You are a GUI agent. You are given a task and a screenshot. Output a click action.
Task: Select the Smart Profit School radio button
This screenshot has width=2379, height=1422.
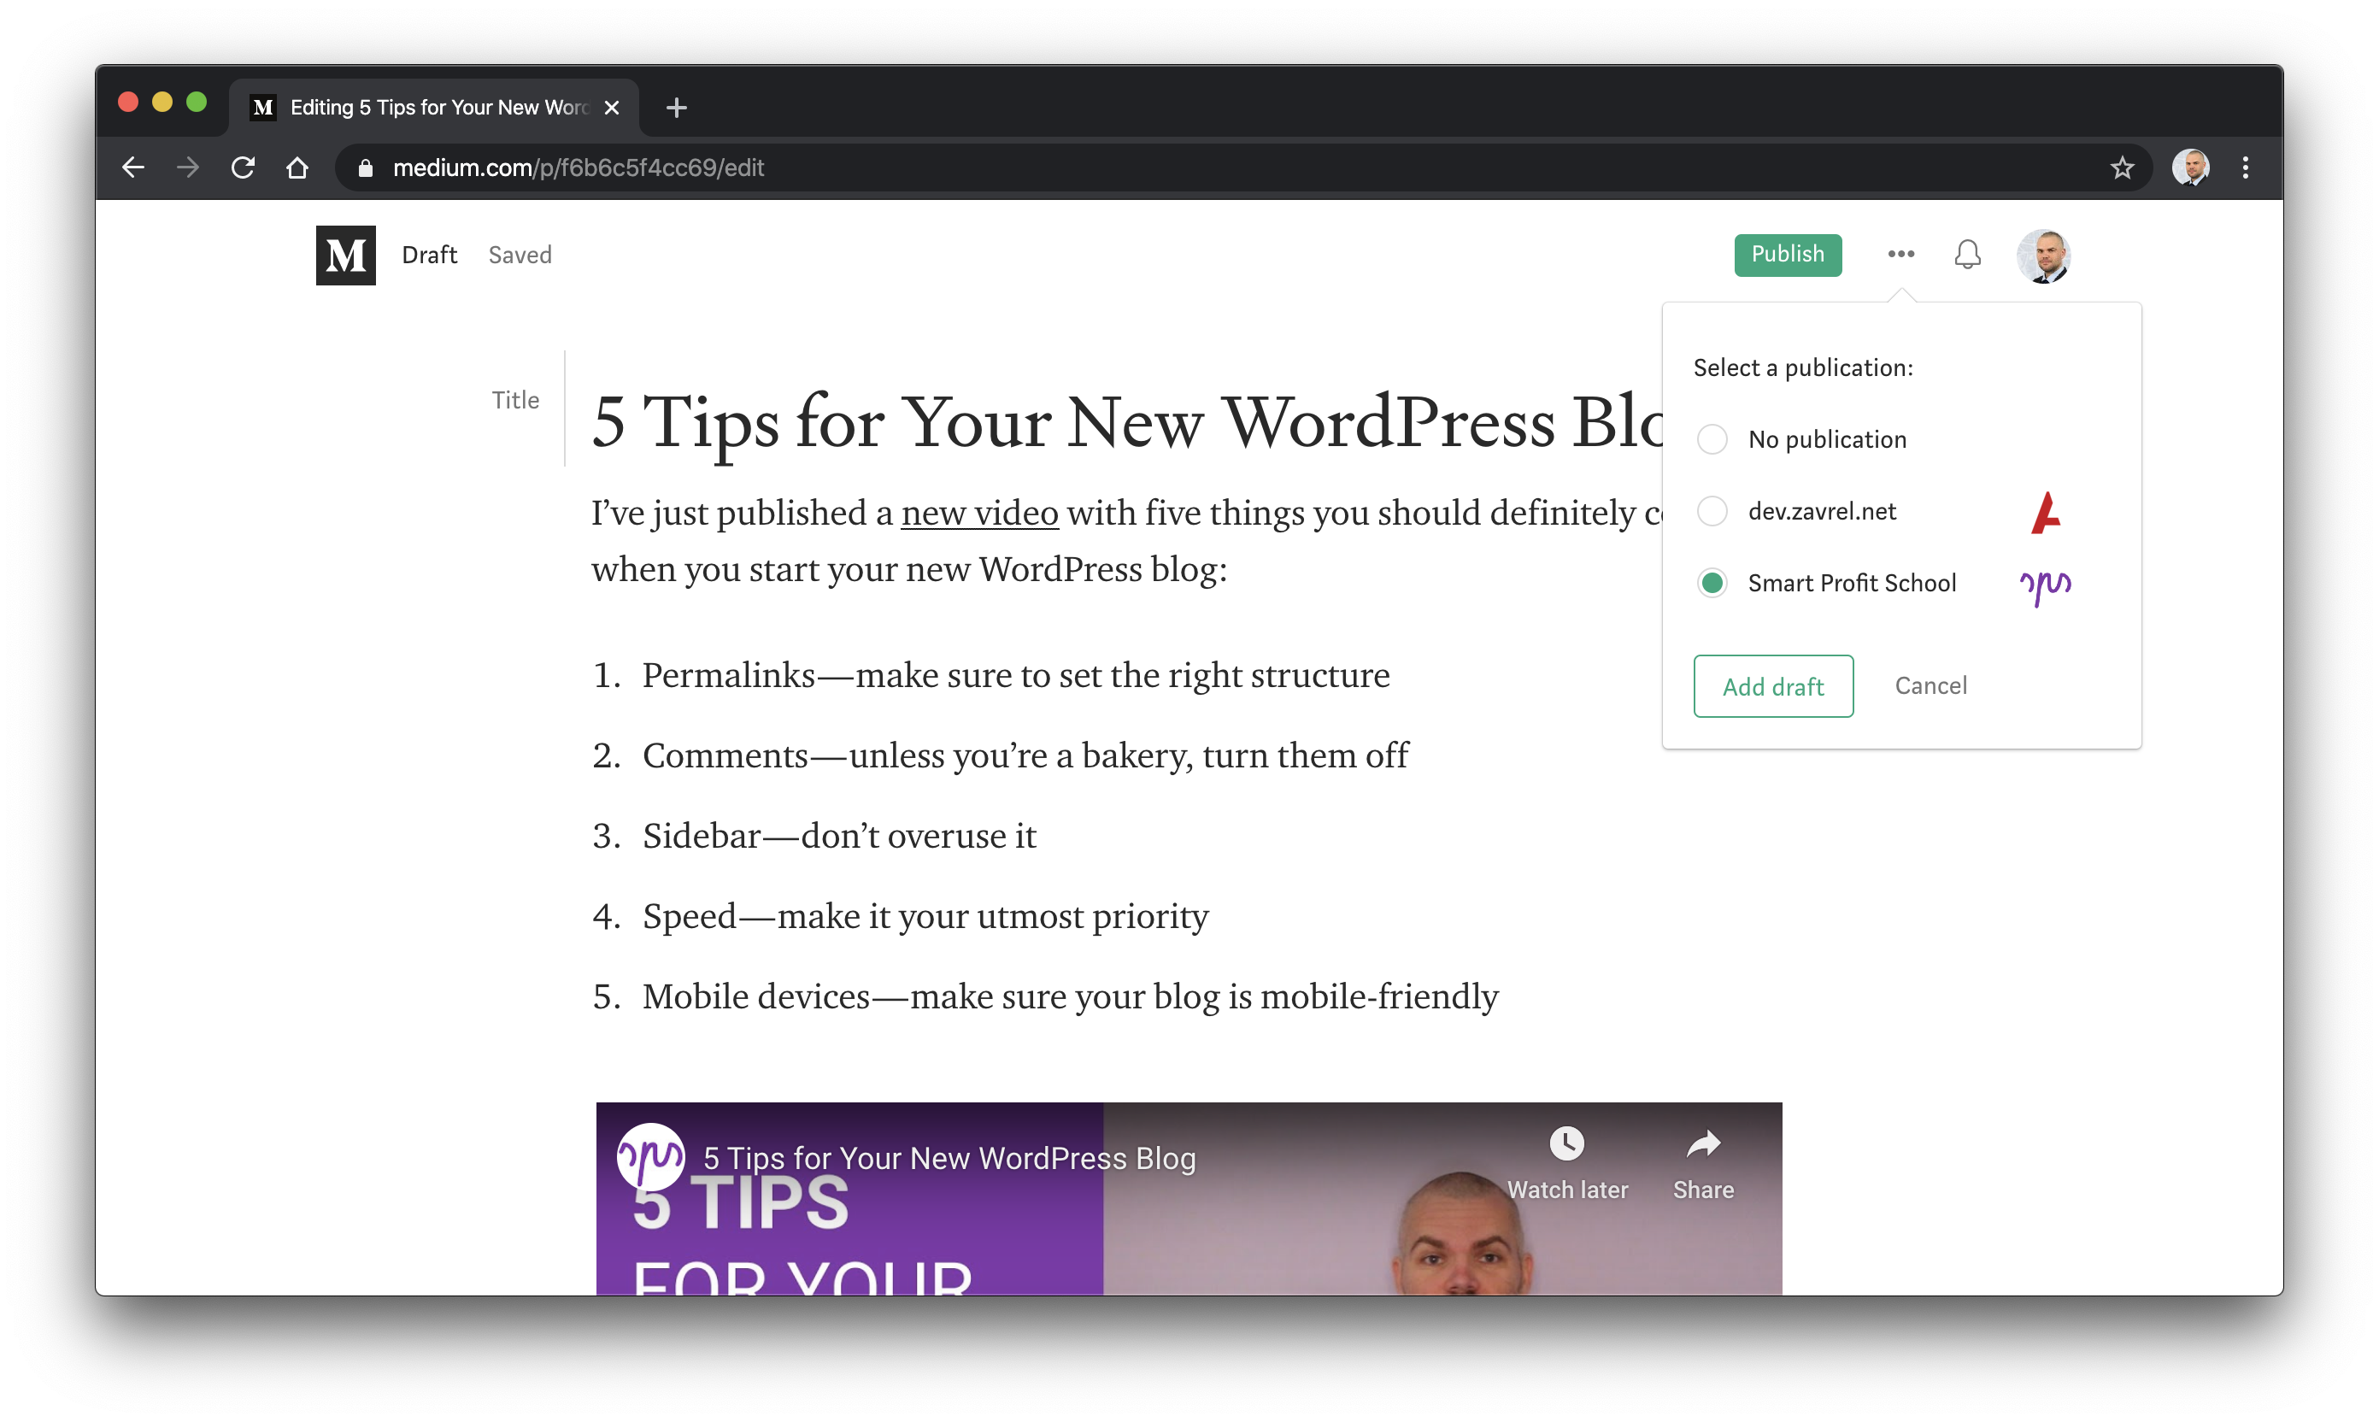1712,583
